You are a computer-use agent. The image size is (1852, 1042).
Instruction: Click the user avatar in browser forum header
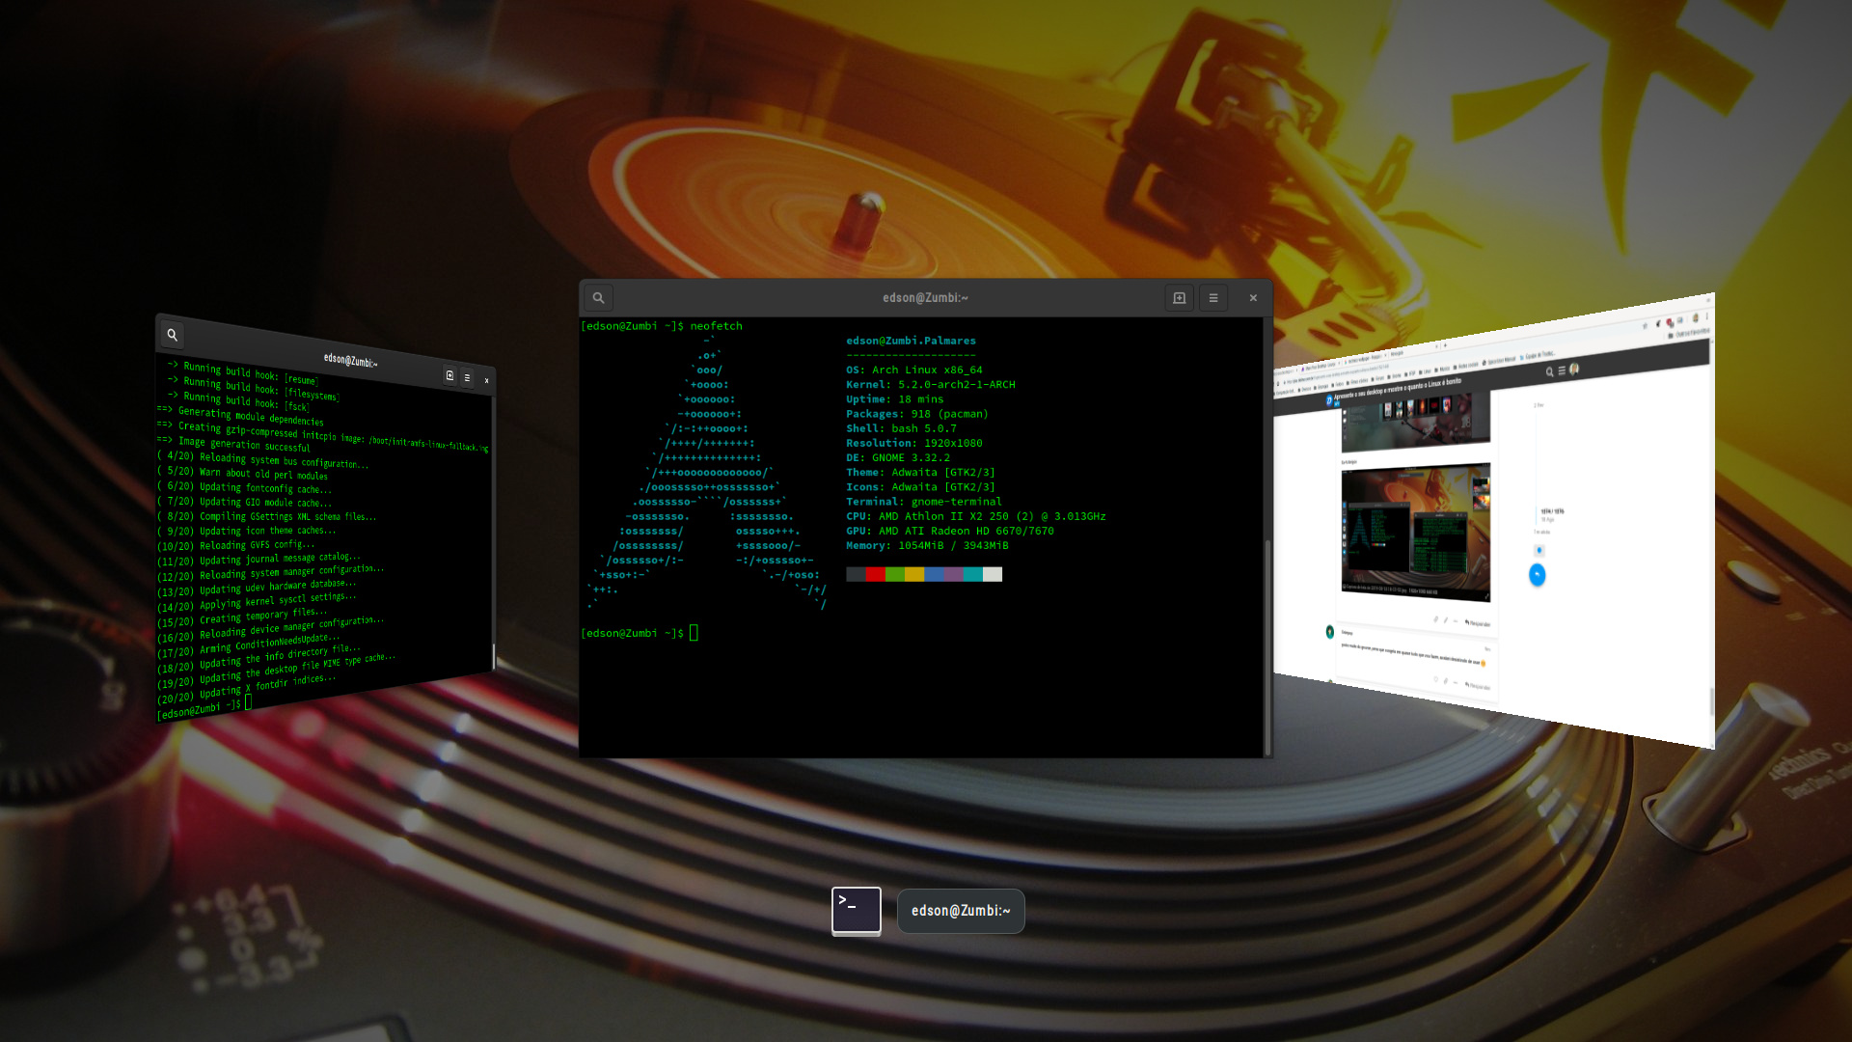pyautogui.click(x=1574, y=370)
